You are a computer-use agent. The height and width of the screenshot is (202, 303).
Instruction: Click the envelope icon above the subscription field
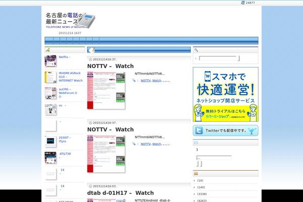(x=196, y=142)
